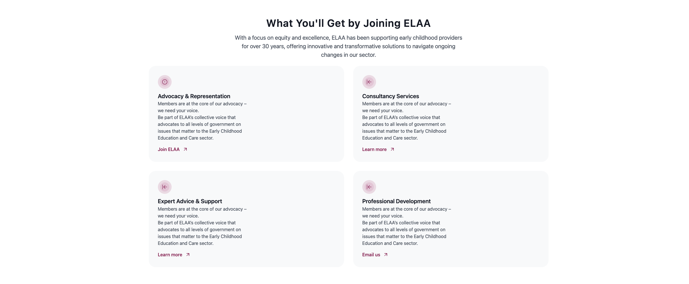Select the Advocacy & Representation heading
This screenshot has width=689, height=284.
(x=194, y=96)
